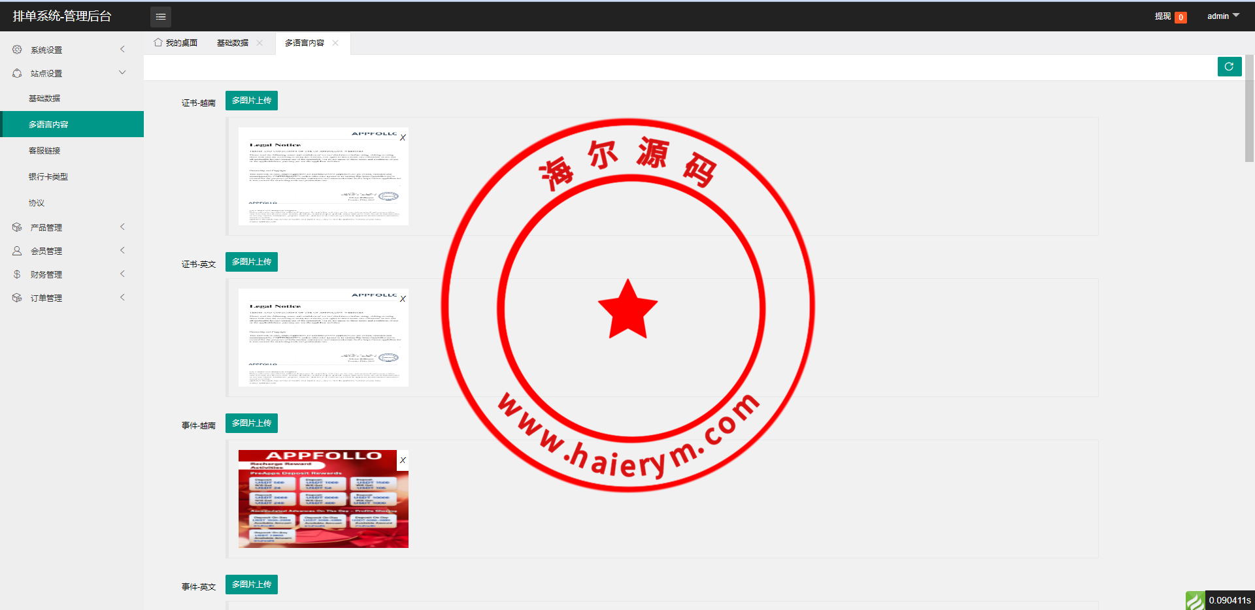Close the 基础数据 tab

(259, 43)
